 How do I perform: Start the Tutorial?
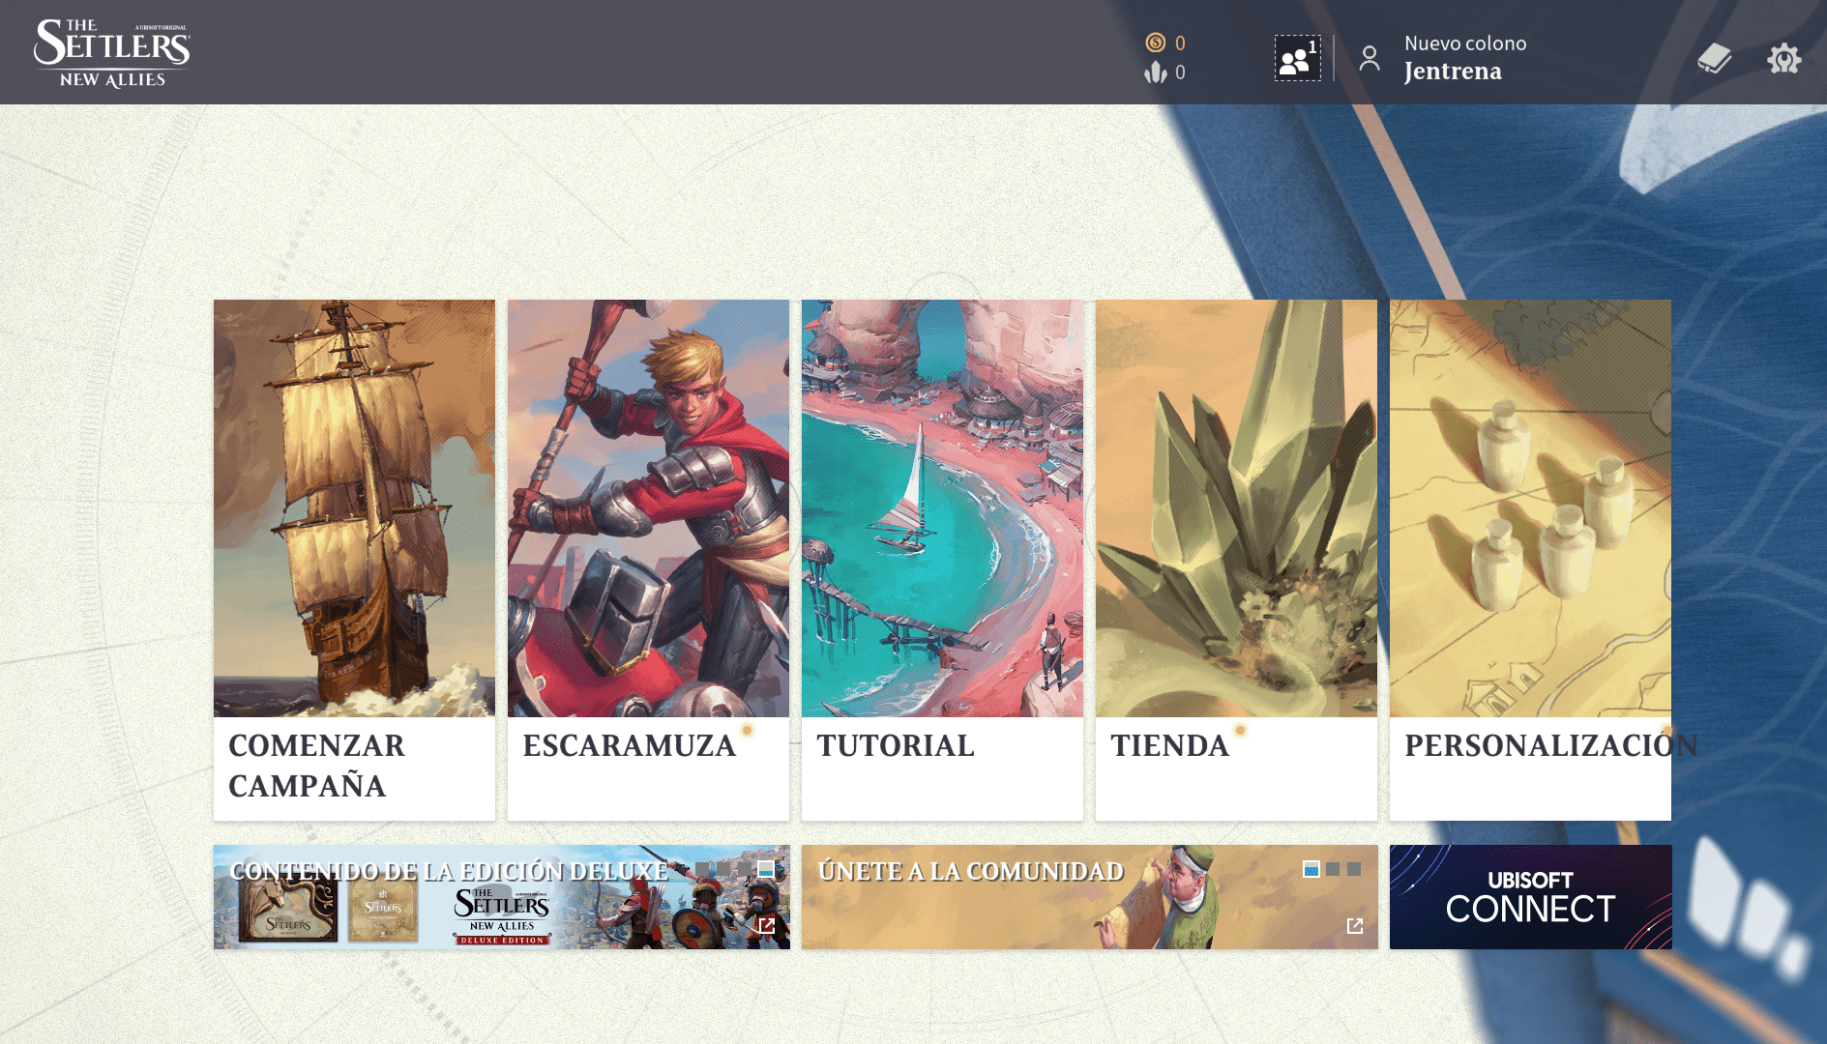click(x=942, y=560)
